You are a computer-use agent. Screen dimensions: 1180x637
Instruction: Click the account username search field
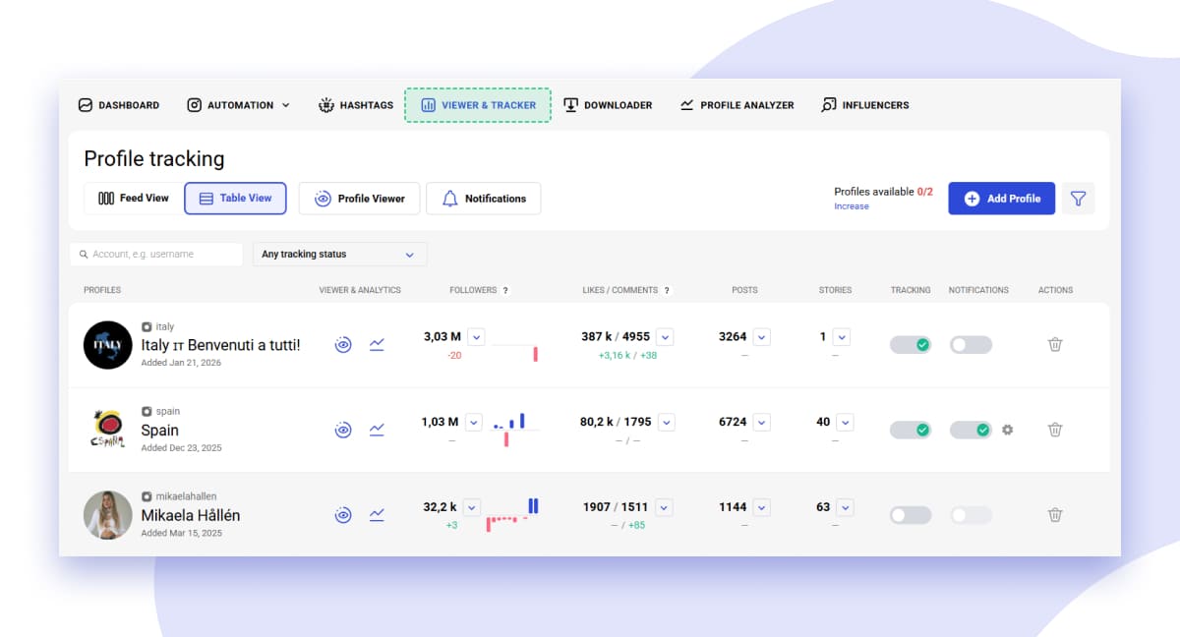[157, 255]
